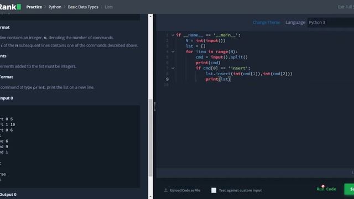Click sample input line ending '1 10'
The width and height of the screenshot is (354, 199).
click(7, 124)
